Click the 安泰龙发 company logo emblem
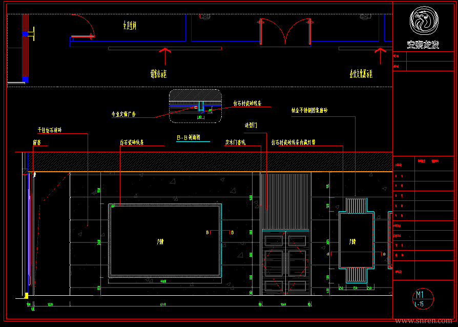The width and height of the screenshot is (458, 327). [x=424, y=21]
